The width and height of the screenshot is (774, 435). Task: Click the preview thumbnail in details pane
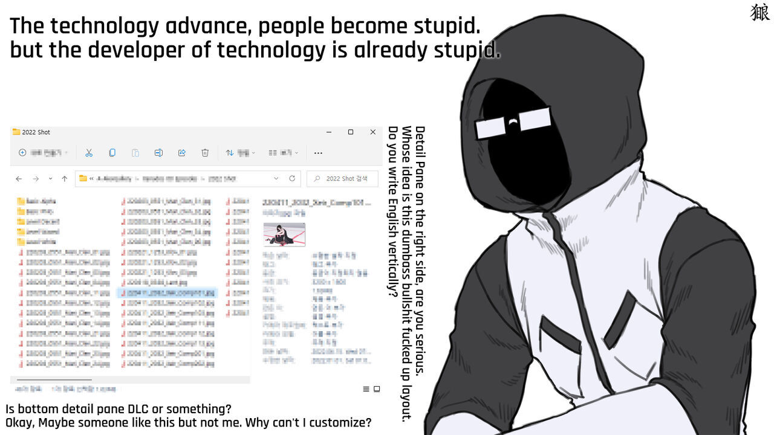(x=284, y=234)
